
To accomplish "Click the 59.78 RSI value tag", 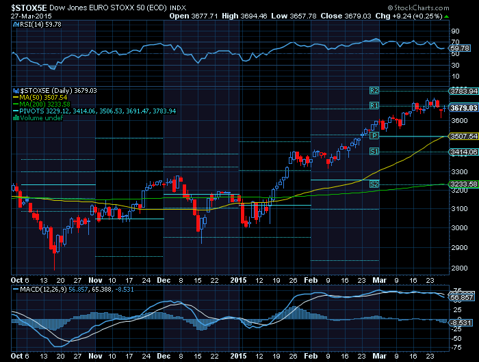I will 461,48.
